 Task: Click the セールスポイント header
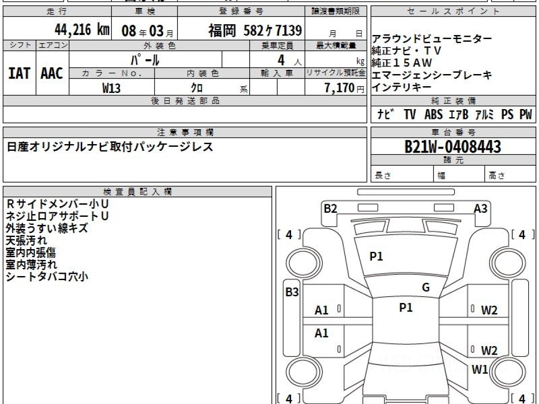tap(453, 12)
